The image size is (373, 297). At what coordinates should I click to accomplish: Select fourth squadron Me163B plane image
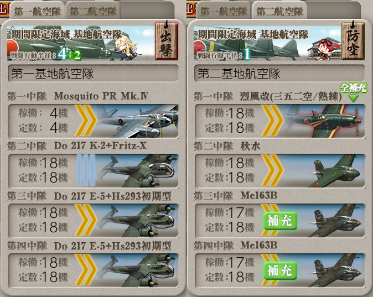point(336,270)
